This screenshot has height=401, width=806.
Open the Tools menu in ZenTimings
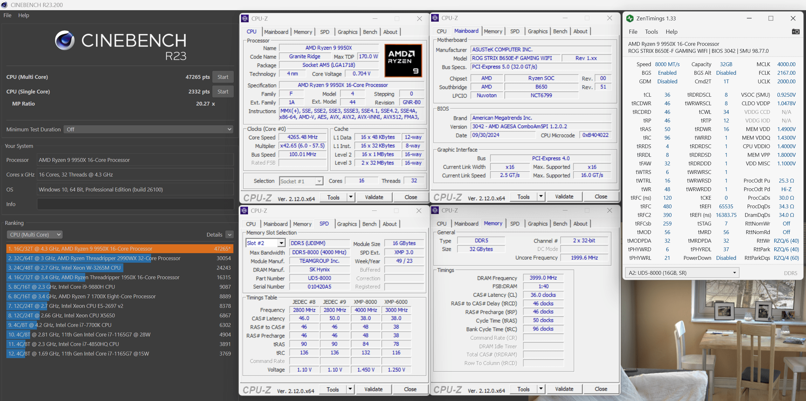pyautogui.click(x=651, y=32)
